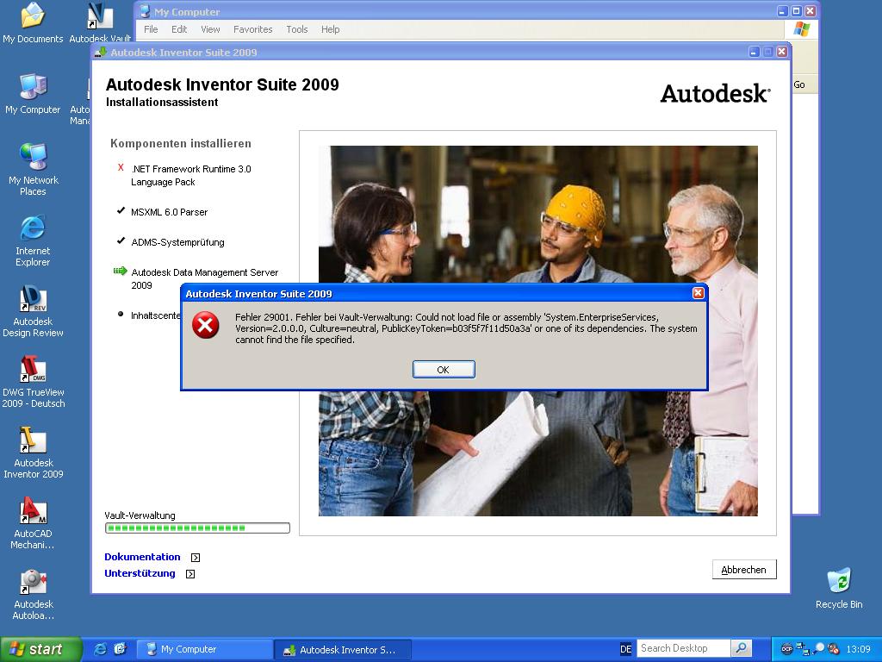
Task: Click the Show Desktop quick launch icon
Action: tap(121, 649)
